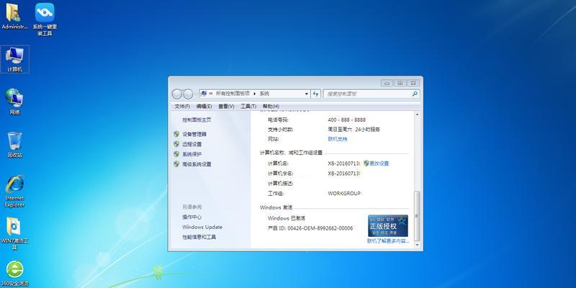Click the refresh icon beside the address bar
This screenshot has width=576, height=288.
[x=316, y=94]
